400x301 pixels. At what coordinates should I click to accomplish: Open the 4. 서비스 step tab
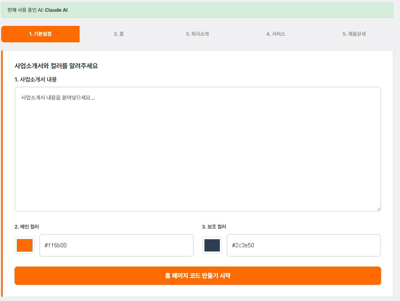(x=276, y=34)
